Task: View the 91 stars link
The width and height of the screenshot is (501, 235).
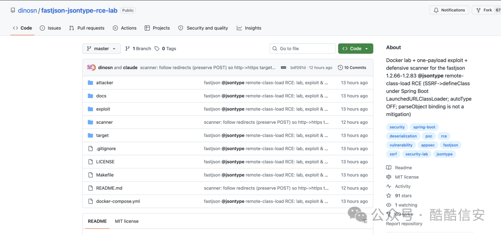Action: pos(403,196)
